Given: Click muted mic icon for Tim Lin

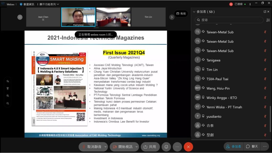Looking at the screenshot, I should click(x=265, y=69).
